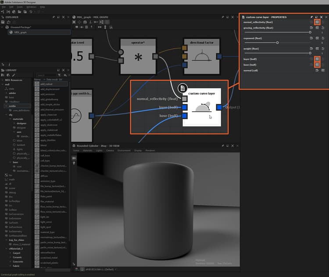Reset the exponent (float) value to default
The image size is (329, 277).
pyautogui.click(x=322, y=38)
